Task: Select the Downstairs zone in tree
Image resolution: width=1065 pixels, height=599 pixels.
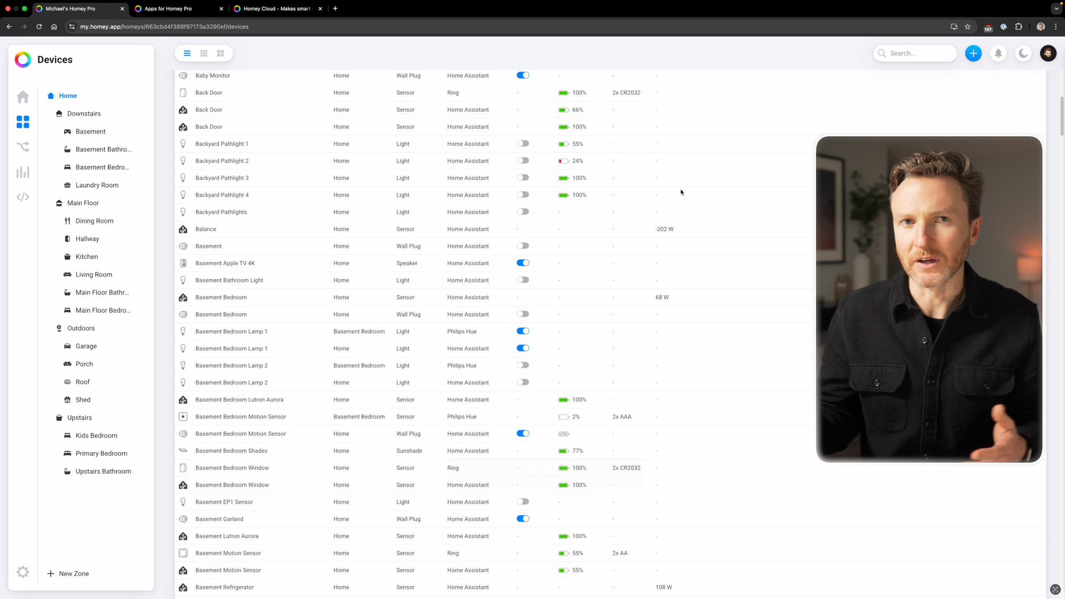Action: tap(84, 113)
